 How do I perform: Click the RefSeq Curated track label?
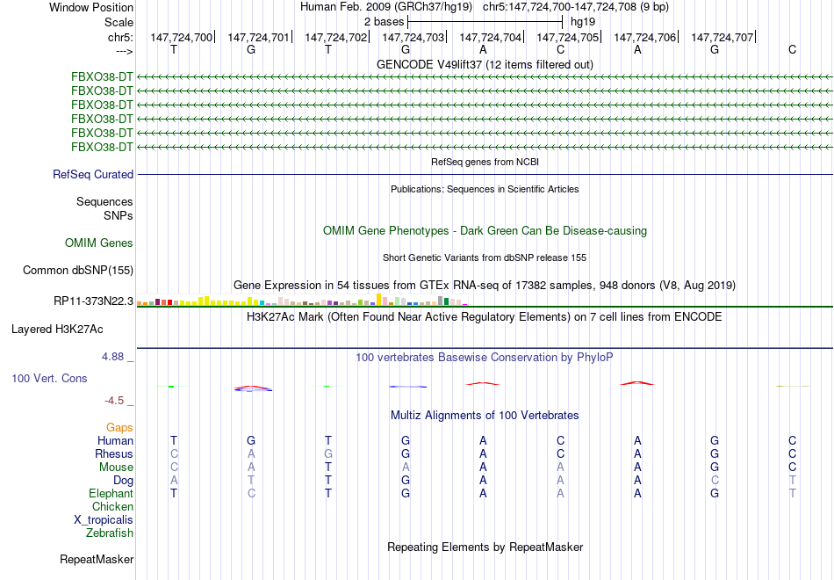click(x=93, y=174)
